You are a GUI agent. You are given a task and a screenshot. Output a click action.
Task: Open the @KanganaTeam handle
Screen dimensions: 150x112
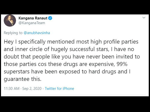point(32,23)
